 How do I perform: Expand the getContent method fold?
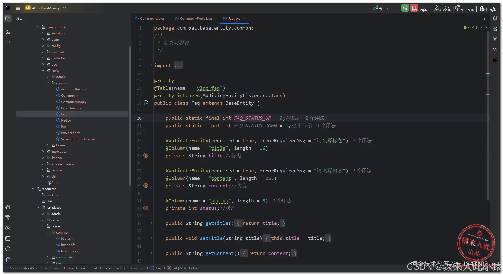point(151,253)
